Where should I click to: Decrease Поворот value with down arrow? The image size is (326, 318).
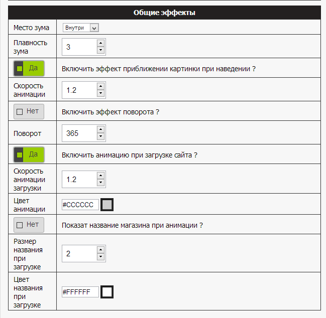(100, 136)
